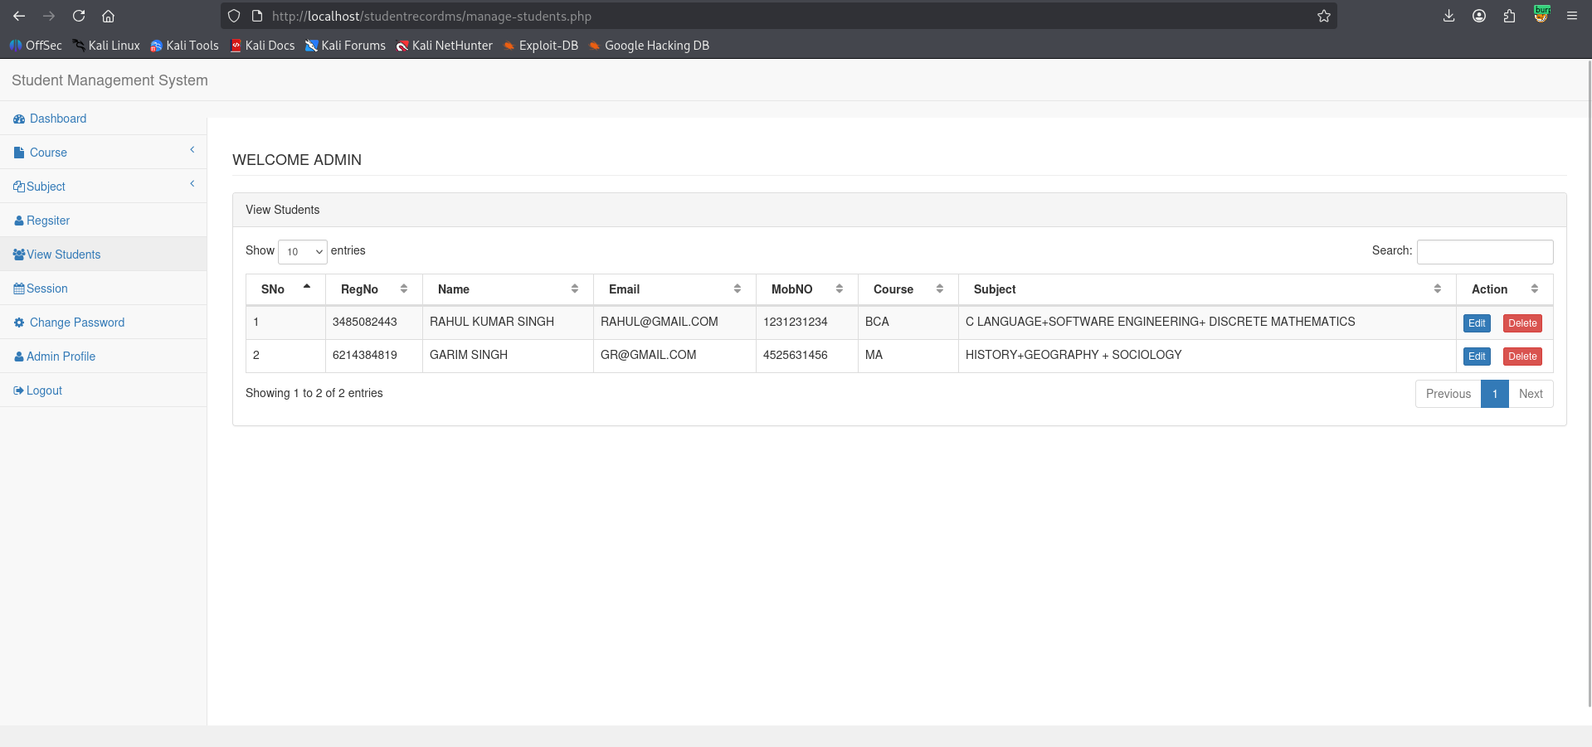1592x747 pixels.
Task: Open the Exploit-DB bookmark
Action: click(540, 46)
